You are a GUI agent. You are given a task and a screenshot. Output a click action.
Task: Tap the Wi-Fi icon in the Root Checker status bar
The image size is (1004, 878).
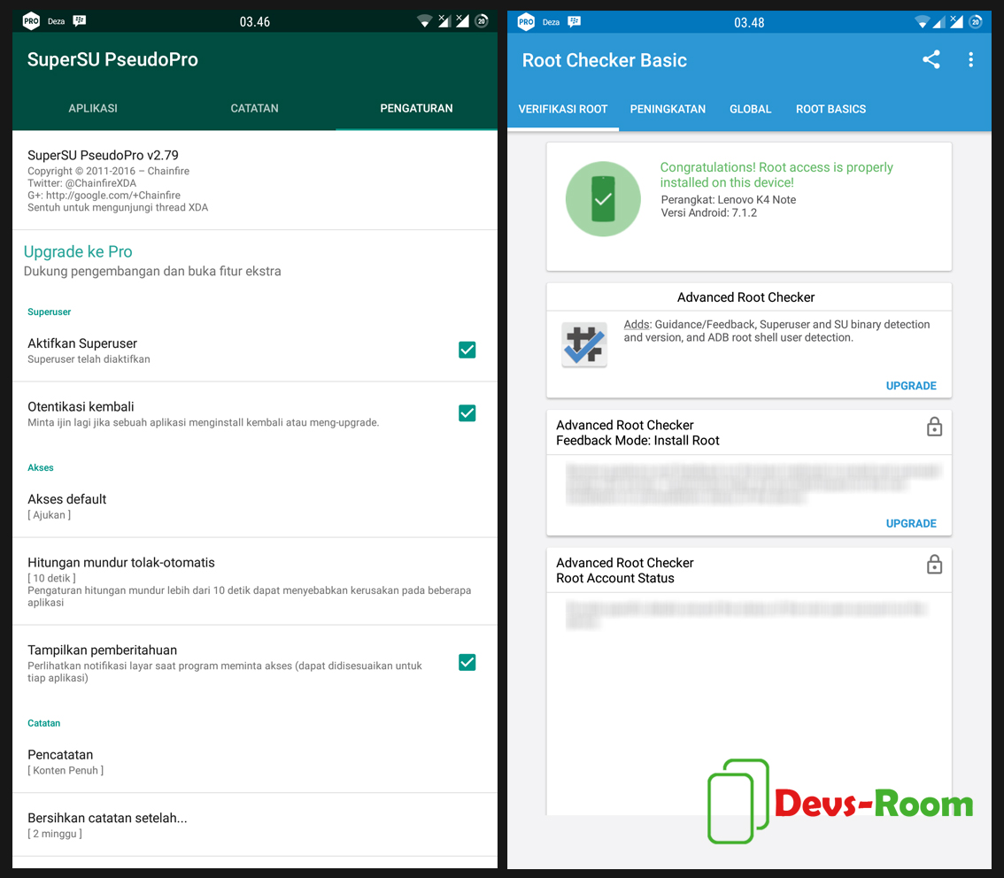[x=922, y=22]
